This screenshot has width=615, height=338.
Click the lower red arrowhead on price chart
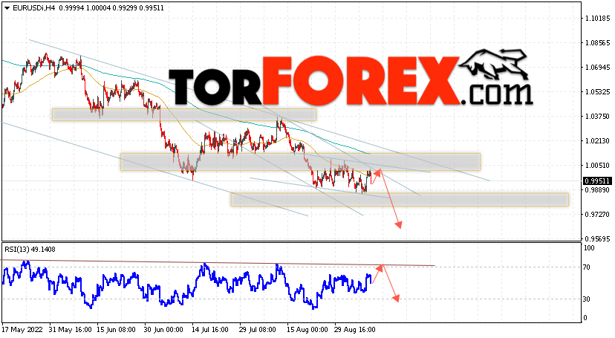pyautogui.click(x=399, y=224)
